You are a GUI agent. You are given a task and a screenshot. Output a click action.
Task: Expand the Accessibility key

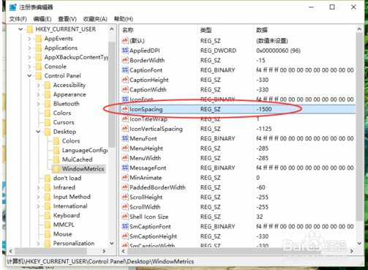(38, 85)
